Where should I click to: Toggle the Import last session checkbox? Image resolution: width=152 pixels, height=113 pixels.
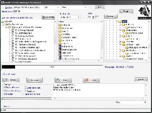[23, 94]
